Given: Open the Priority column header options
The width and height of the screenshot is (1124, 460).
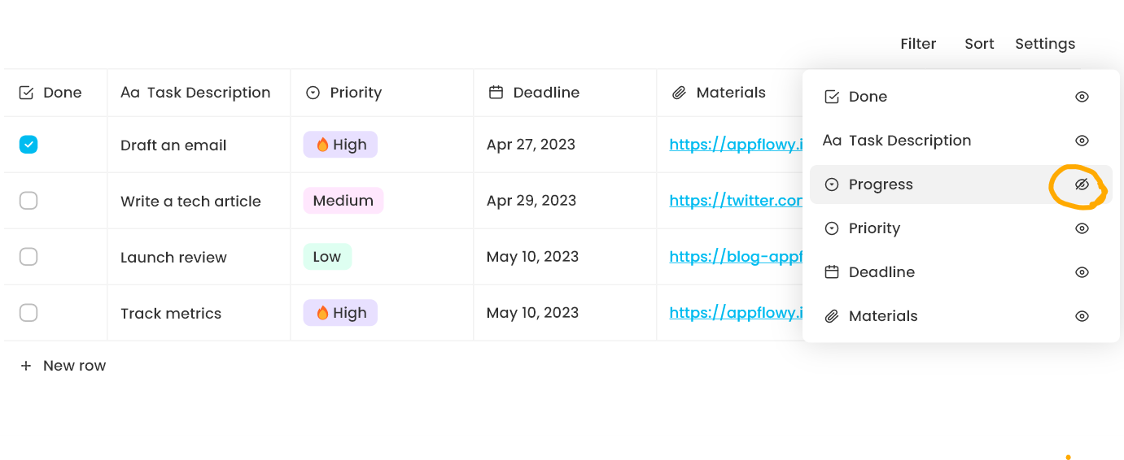Looking at the screenshot, I should pyautogui.click(x=355, y=93).
